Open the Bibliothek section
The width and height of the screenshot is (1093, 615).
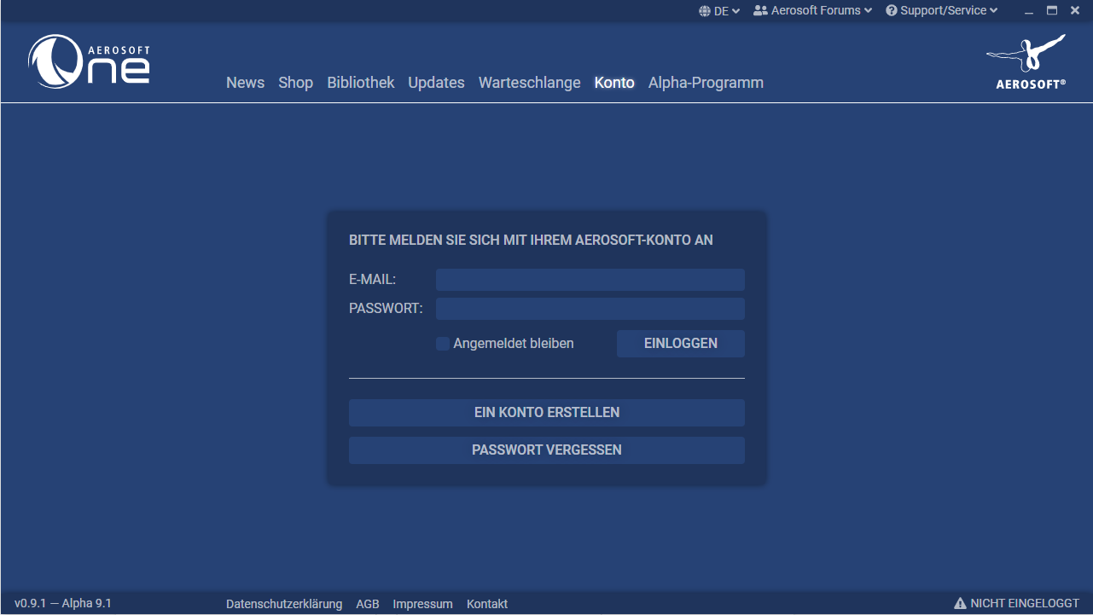(360, 82)
